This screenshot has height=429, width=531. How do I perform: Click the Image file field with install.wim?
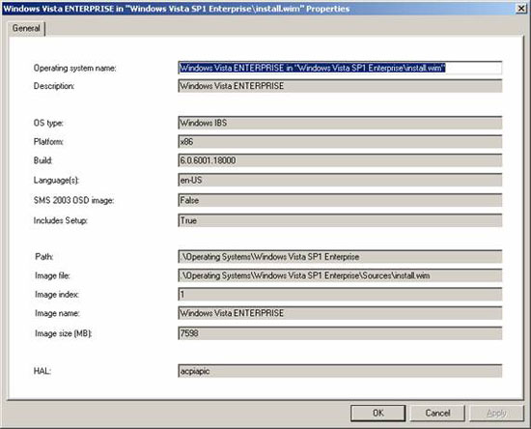click(340, 275)
